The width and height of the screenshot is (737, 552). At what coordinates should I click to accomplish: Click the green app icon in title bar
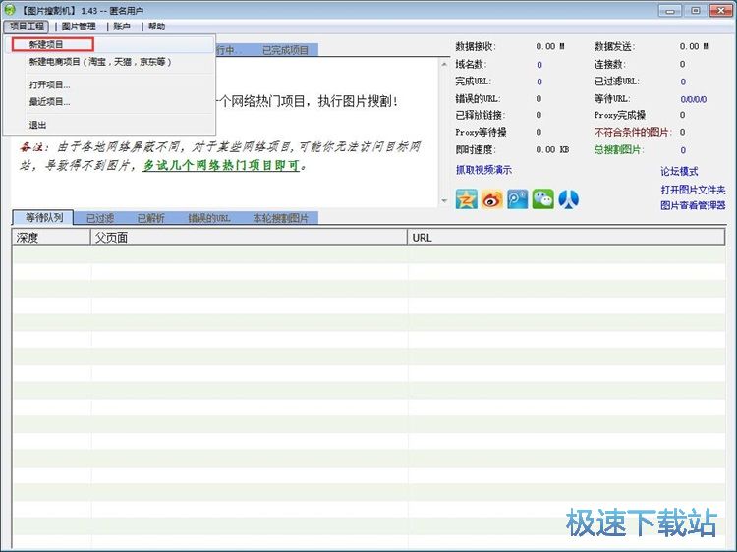click(x=9, y=10)
